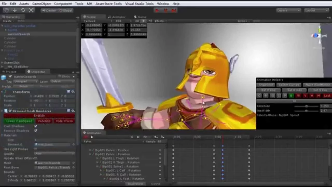Toggle Receive Shadows checkbox
332x187 pixels.
coord(36,131)
